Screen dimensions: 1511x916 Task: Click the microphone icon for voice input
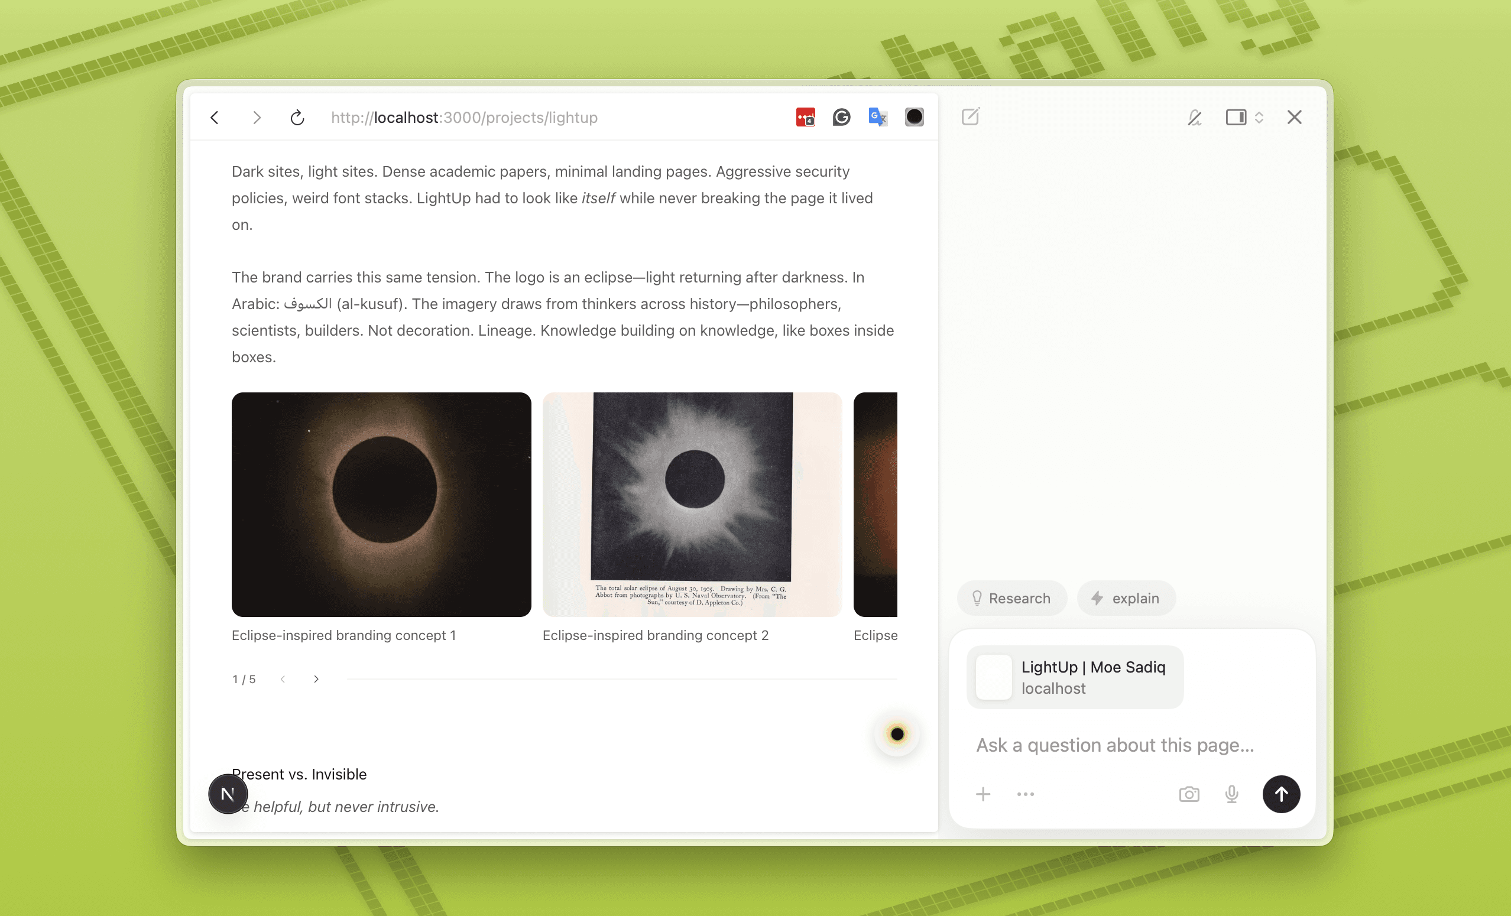[1231, 794]
